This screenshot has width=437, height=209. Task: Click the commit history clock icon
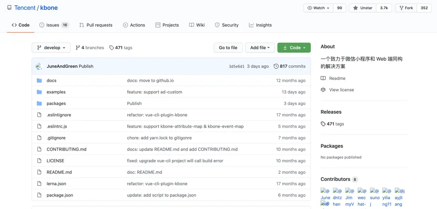[276, 66]
